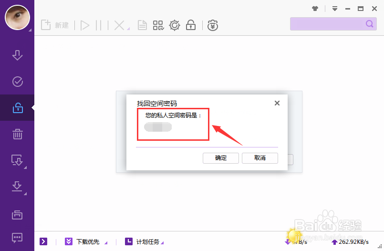Image resolution: width=384 pixels, height=251 pixels.
Task: Click the 新建 new task button
Action: pos(55,25)
